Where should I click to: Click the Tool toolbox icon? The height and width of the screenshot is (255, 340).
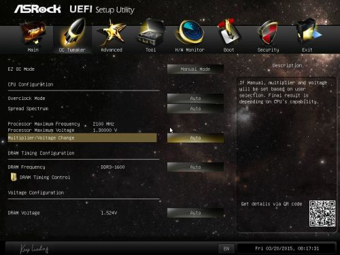(x=151, y=33)
